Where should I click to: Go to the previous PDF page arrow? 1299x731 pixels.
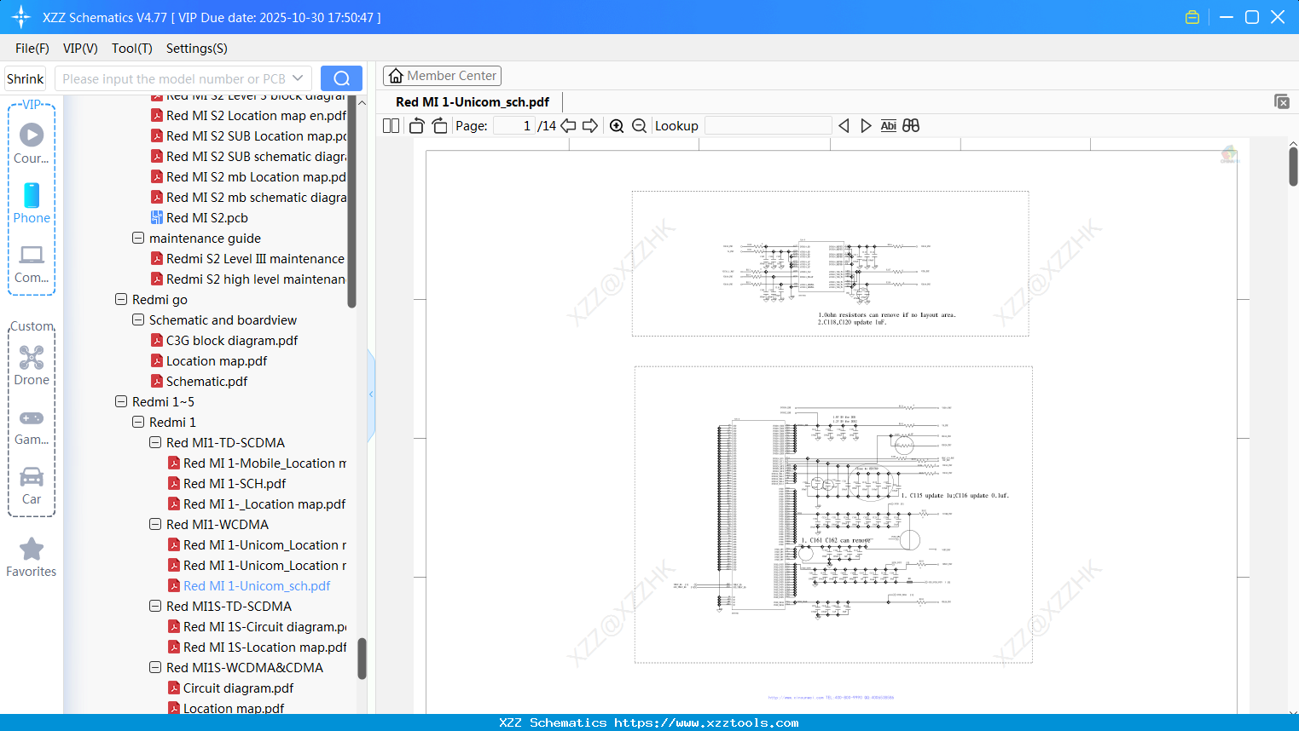pyautogui.click(x=568, y=126)
